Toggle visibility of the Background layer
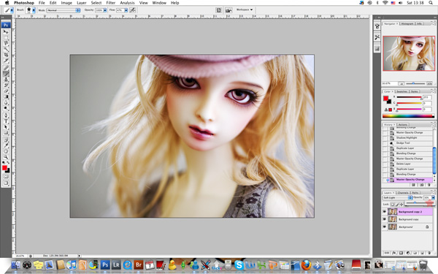 pyautogui.click(x=385, y=227)
